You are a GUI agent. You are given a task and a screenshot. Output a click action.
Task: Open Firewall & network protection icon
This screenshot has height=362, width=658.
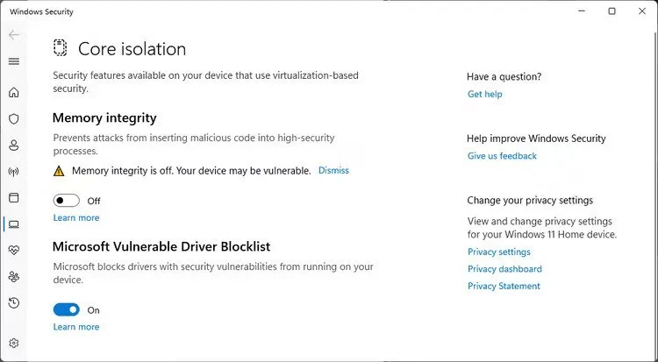pos(13,171)
